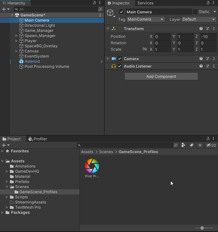
Task: Select the Asteroid prefab instance
Action: (32, 61)
